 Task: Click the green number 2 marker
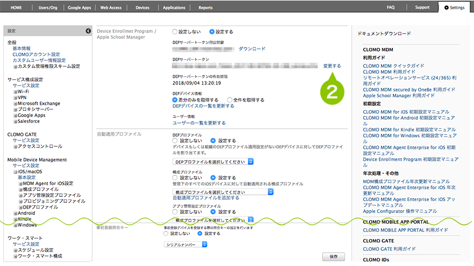(x=332, y=90)
